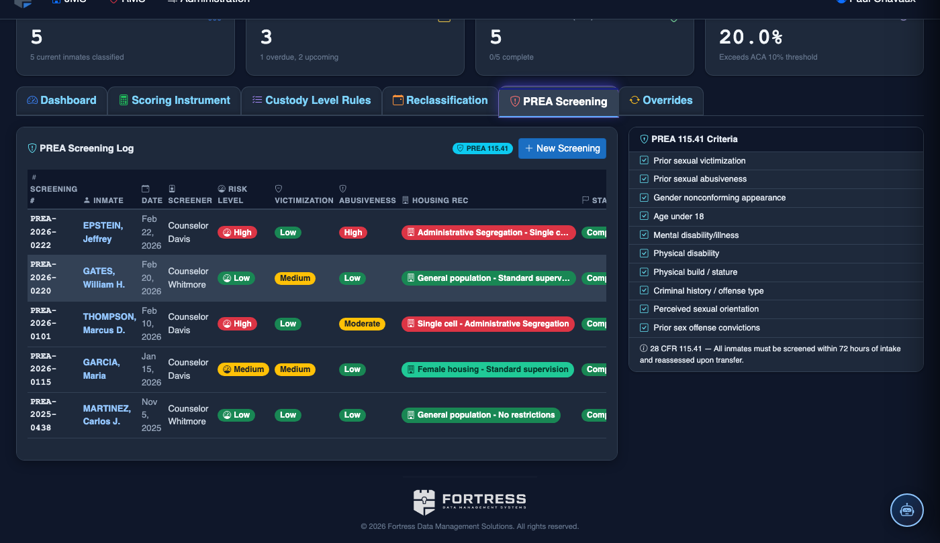Toggle the Prior sex offense convictions checkbox
Viewport: 940px width, 543px height.
coord(644,328)
